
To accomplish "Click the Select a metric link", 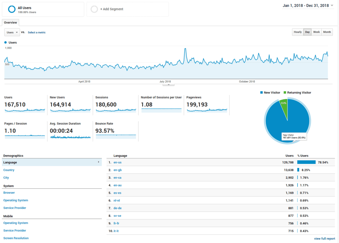I will coord(37,32).
